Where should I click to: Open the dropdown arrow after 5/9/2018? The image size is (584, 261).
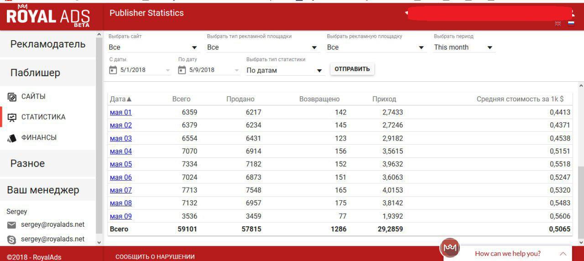(236, 70)
